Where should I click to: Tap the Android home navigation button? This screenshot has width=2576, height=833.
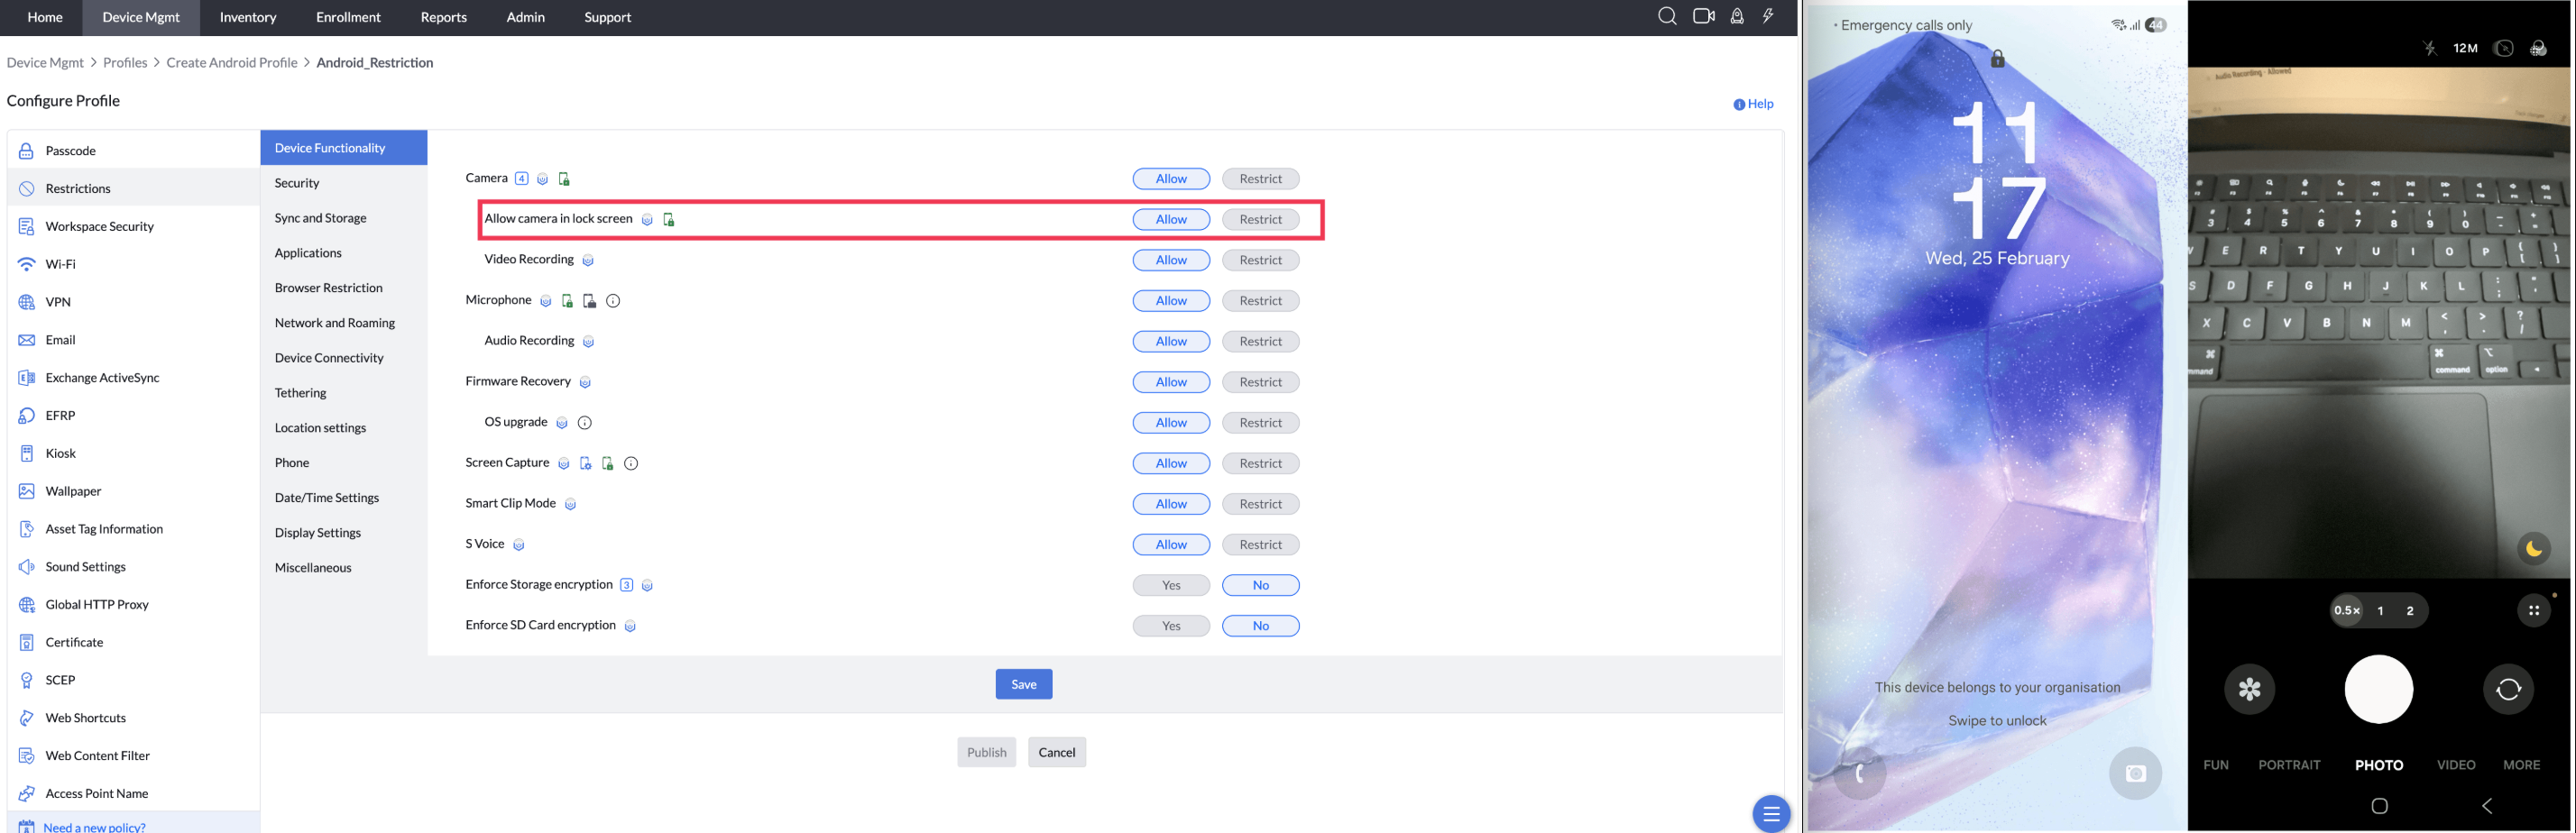click(x=2379, y=806)
